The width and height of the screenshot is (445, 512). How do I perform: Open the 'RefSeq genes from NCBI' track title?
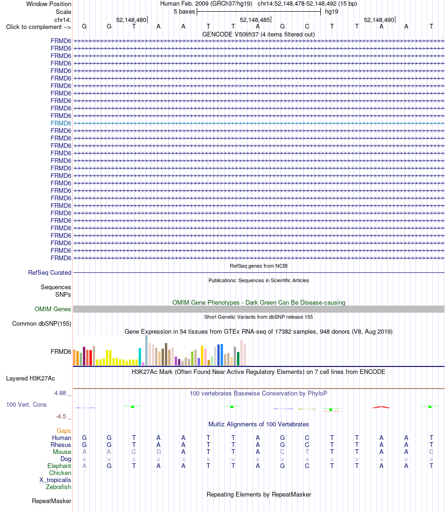click(x=259, y=266)
